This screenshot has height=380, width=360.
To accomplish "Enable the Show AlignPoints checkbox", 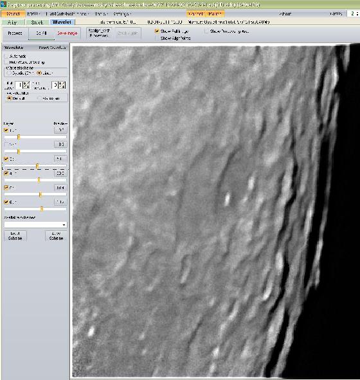I will coord(157,39).
